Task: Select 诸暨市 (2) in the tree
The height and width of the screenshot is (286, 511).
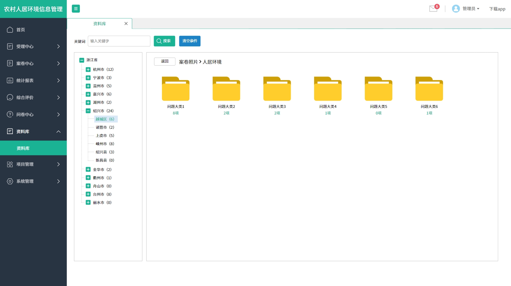Action: pyautogui.click(x=105, y=127)
